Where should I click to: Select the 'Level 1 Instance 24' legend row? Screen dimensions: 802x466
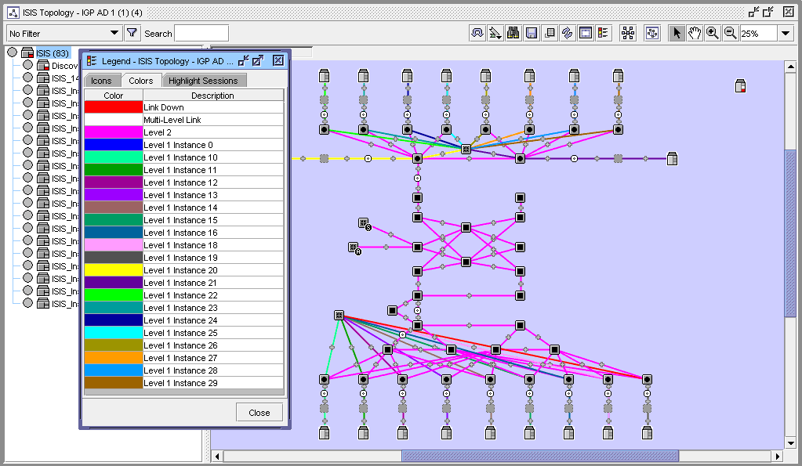click(x=184, y=320)
